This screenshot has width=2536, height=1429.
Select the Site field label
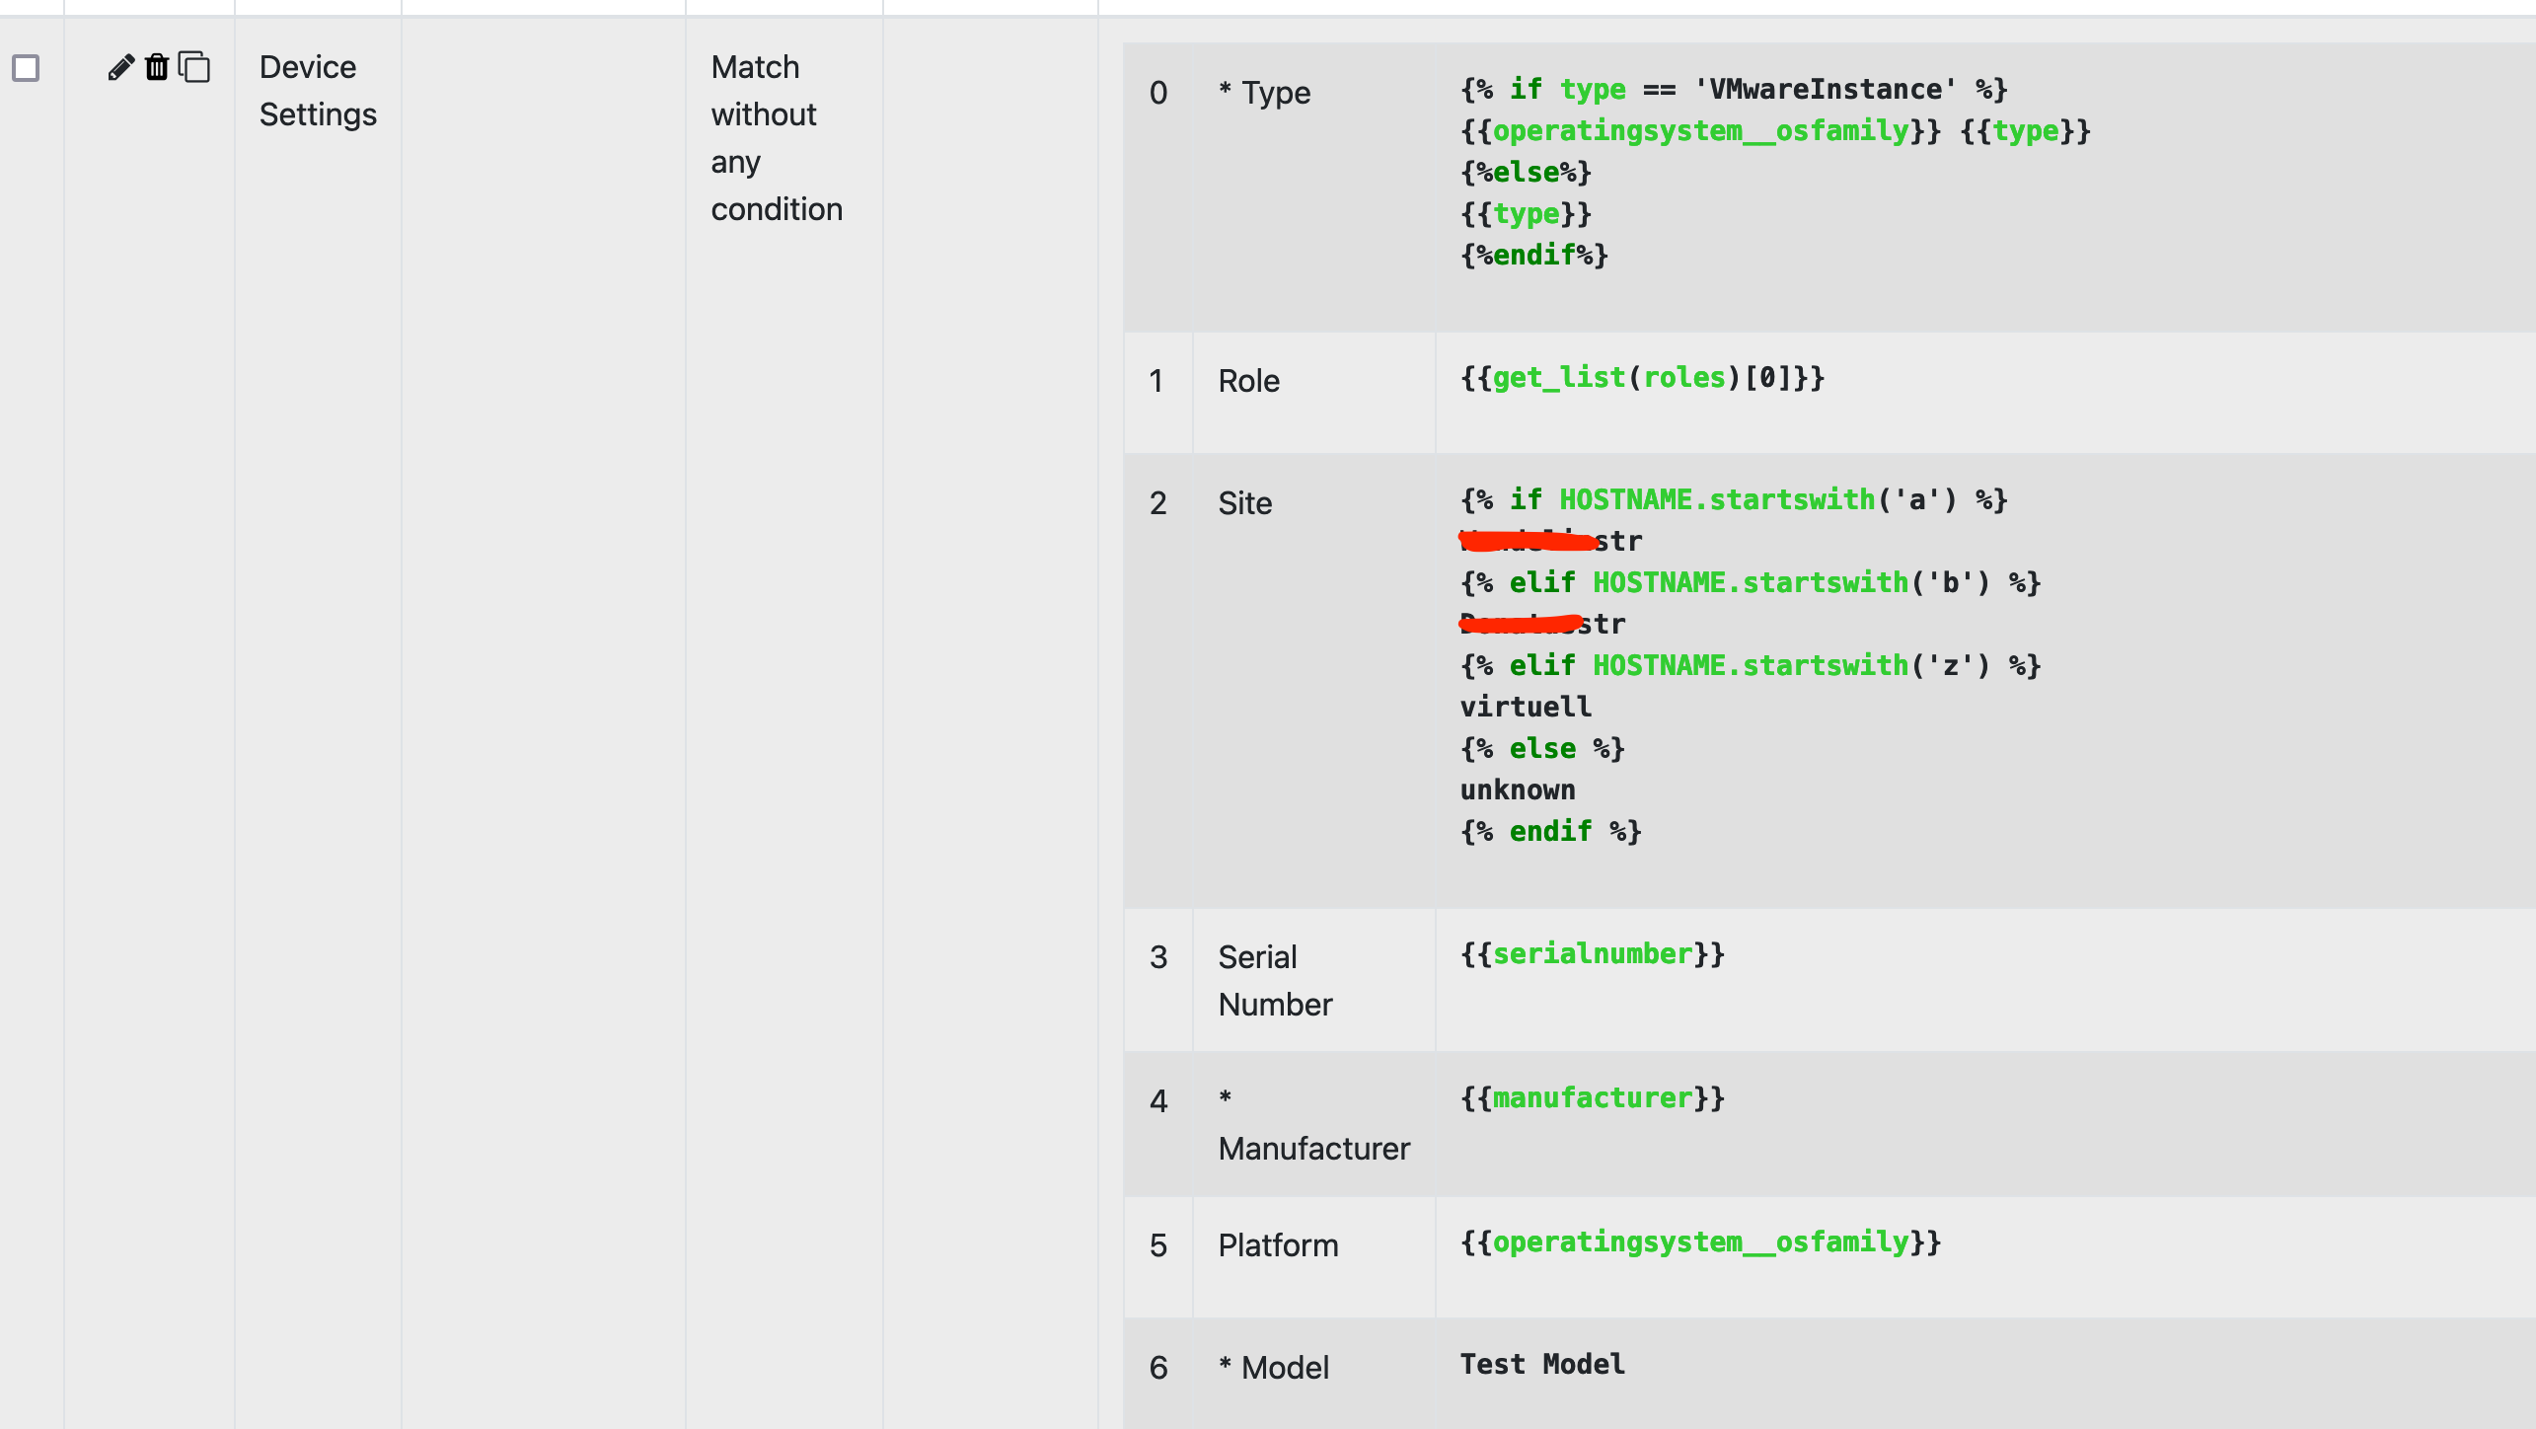1244,503
